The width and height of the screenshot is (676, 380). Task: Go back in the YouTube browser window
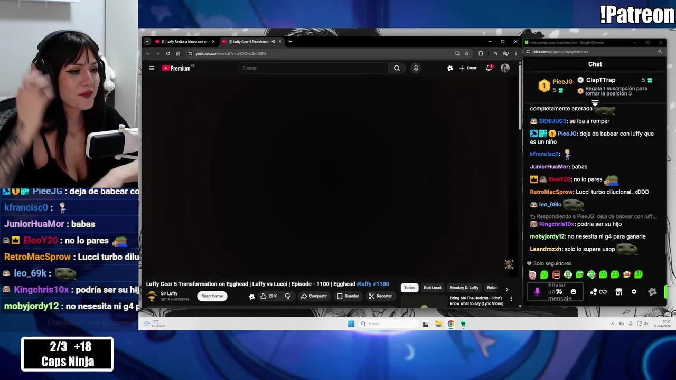point(148,53)
